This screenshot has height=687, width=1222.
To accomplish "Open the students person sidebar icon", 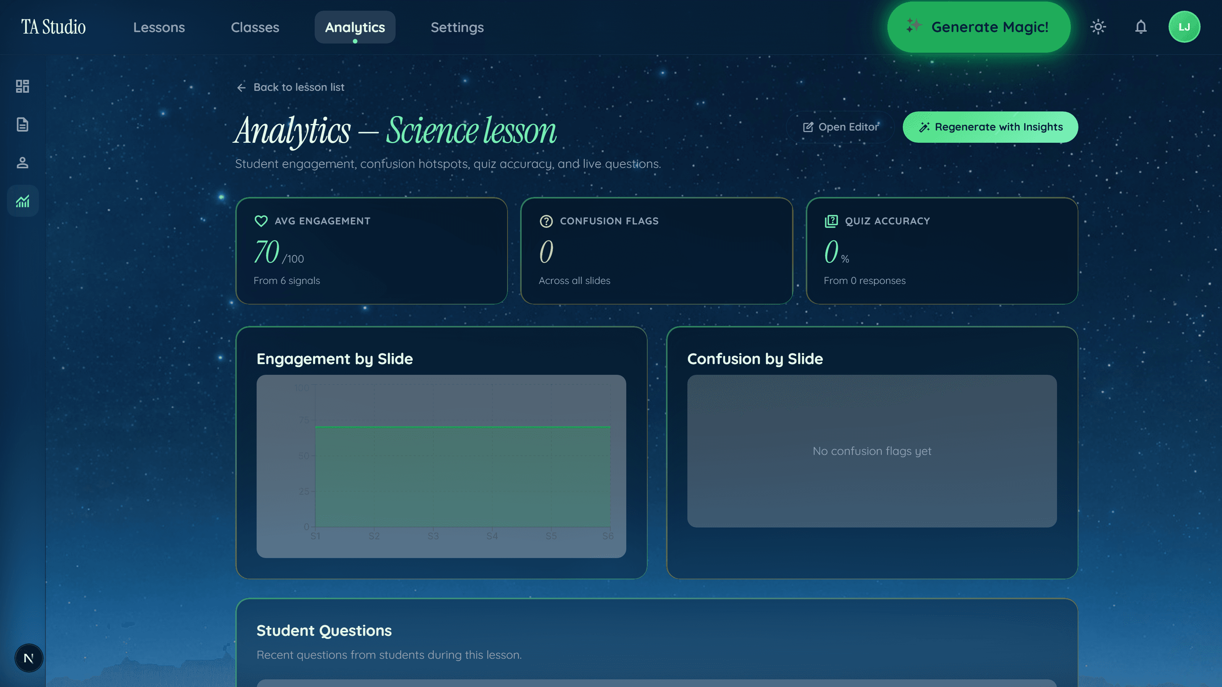I will pyautogui.click(x=22, y=163).
